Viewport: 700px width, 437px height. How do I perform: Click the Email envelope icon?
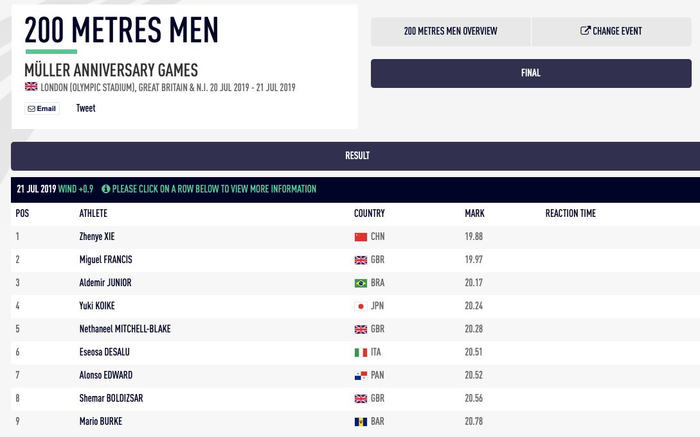(x=31, y=108)
